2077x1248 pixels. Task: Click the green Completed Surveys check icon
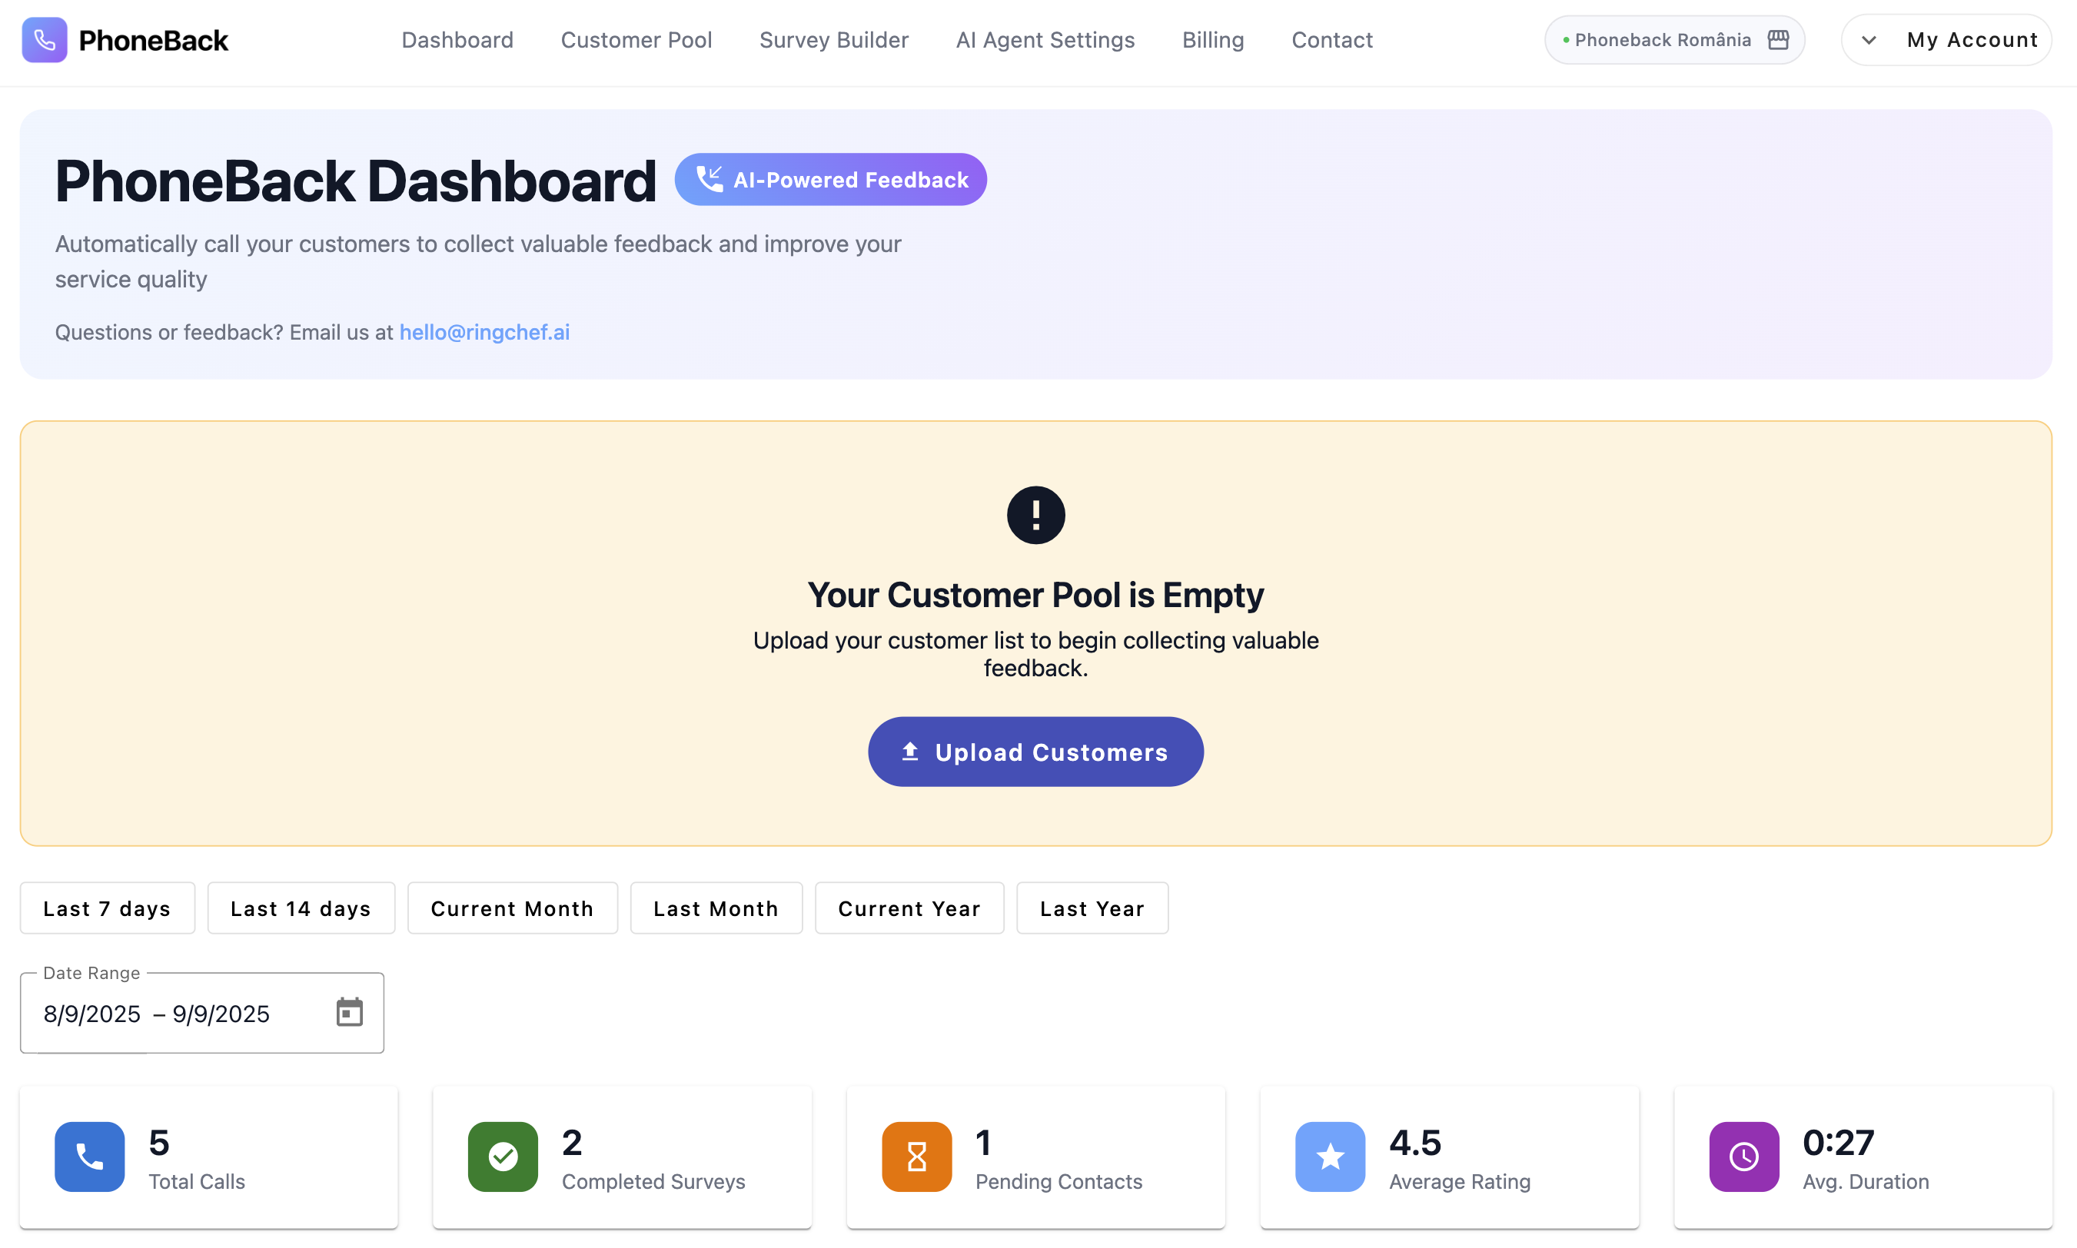pos(503,1157)
